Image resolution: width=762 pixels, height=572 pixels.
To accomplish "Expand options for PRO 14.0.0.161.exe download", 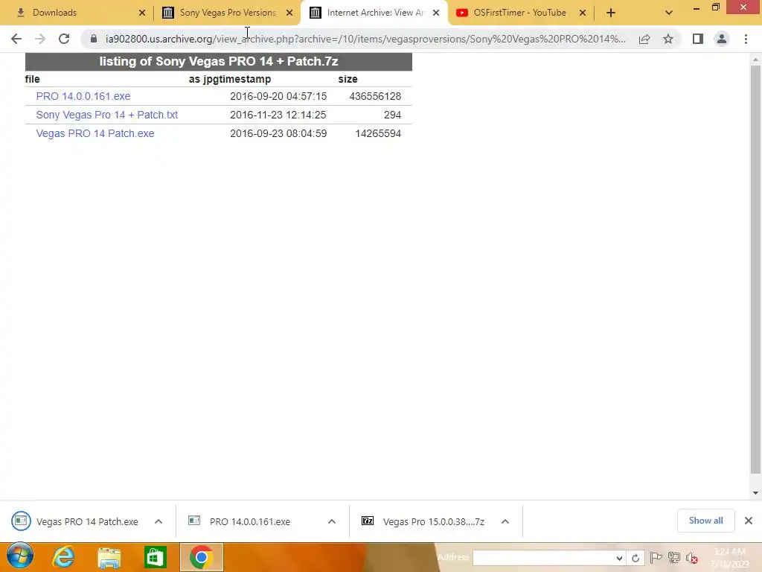I will click(x=332, y=521).
